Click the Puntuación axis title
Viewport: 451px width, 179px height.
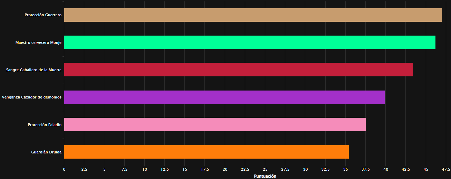pyautogui.click(x=265, y=176)
